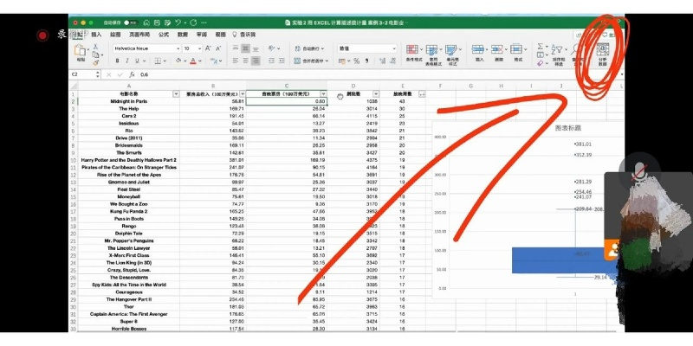The width and height of the screenshot is (693, 346).
Task: Open Cell Styles (单元格样式)
Action: point(452,54)
